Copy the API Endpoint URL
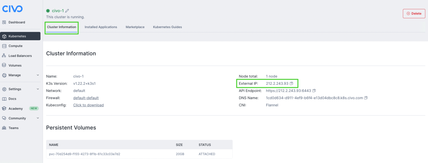 point(314,91)
